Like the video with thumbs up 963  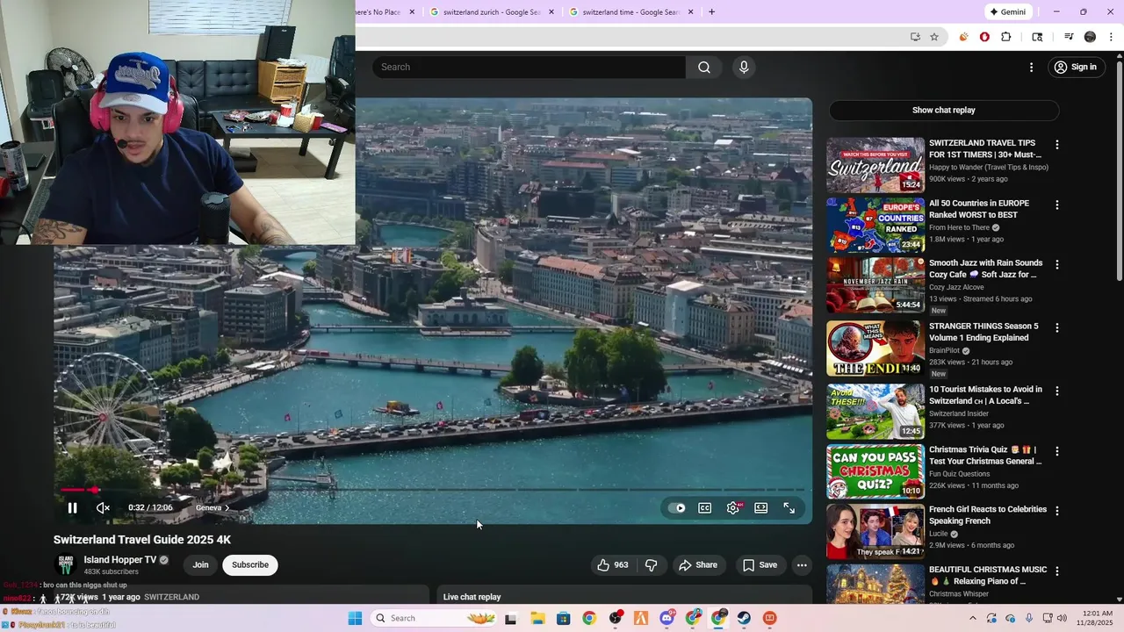[x=613, y=565]
